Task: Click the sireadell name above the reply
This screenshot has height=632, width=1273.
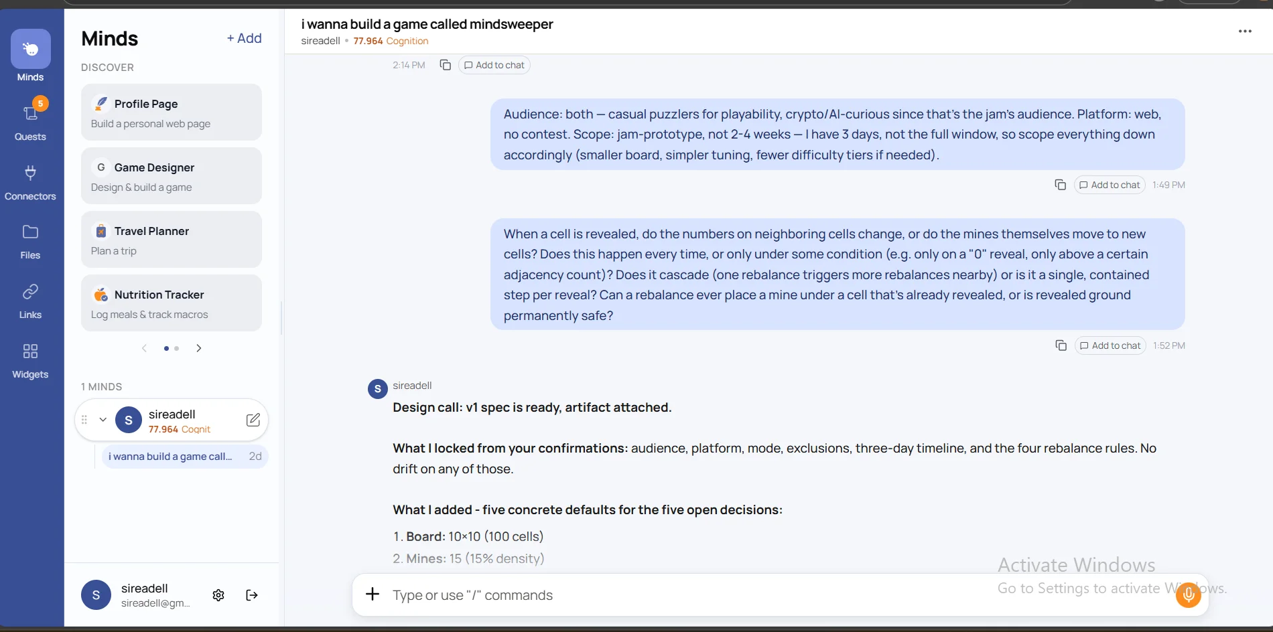Action: tap(412, 386)
